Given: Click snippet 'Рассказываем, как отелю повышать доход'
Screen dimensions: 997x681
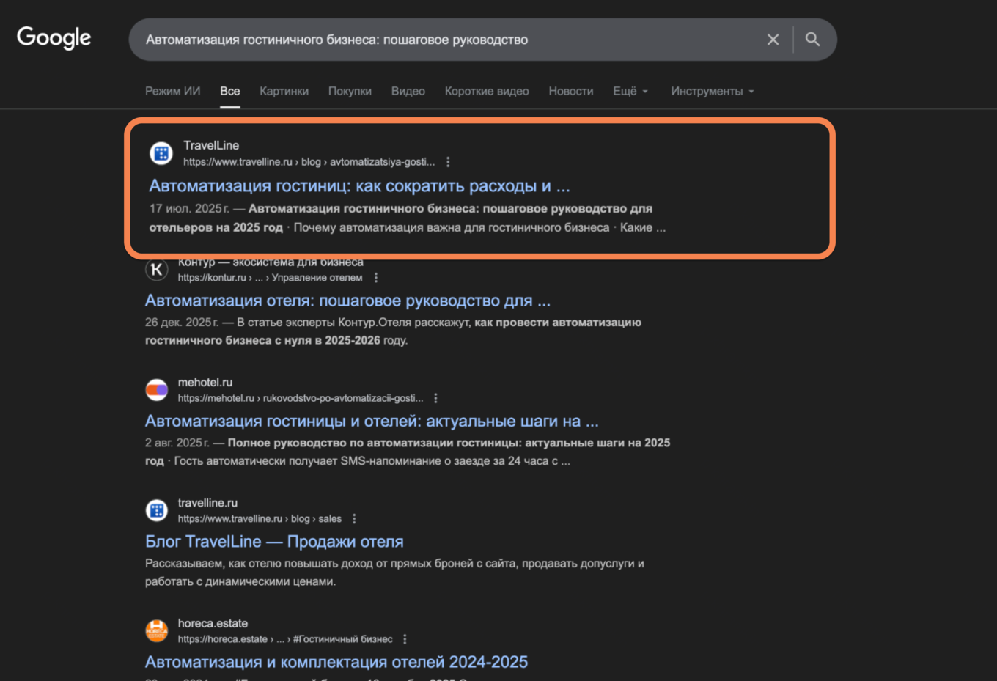Looking at the screenshot, I should (x=394, y=573).
